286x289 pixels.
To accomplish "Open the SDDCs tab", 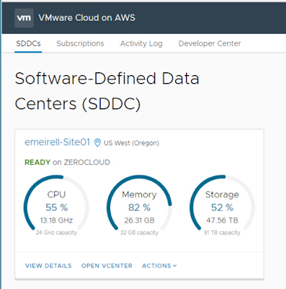I will tap(28, 43).
